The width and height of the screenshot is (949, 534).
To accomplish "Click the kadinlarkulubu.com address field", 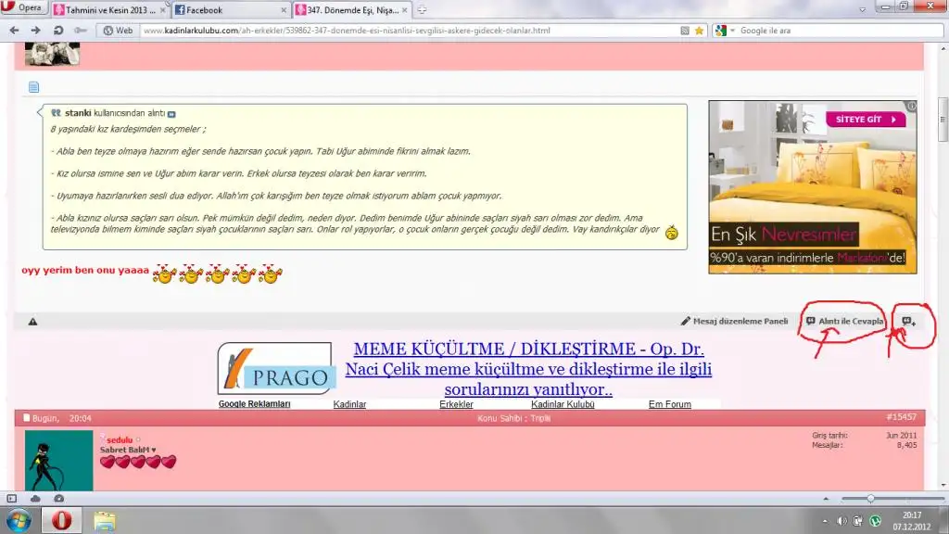I will tap(409, 31).
